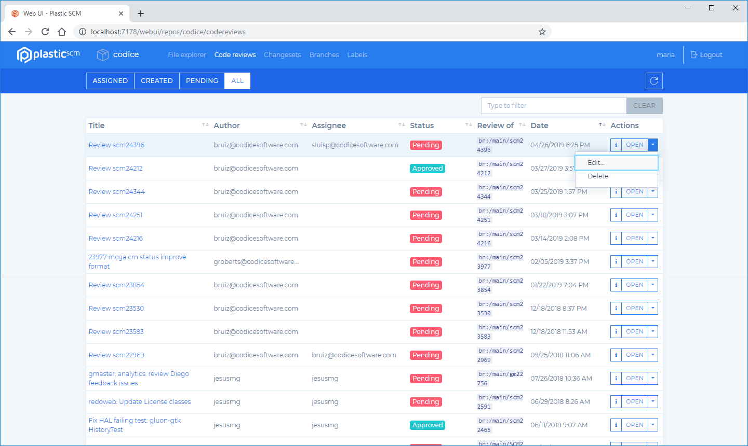Click the browser address bar URL
This screenshot has width=748, height=446.
[168, 32]
